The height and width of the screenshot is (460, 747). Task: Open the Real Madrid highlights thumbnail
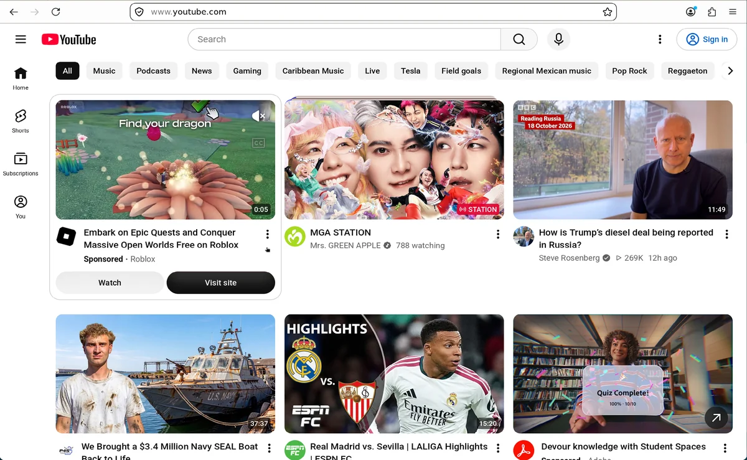pos(394,373)
